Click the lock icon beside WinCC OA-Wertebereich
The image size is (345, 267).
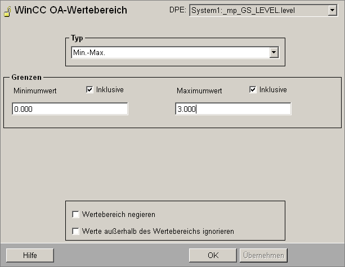[7, 11]
